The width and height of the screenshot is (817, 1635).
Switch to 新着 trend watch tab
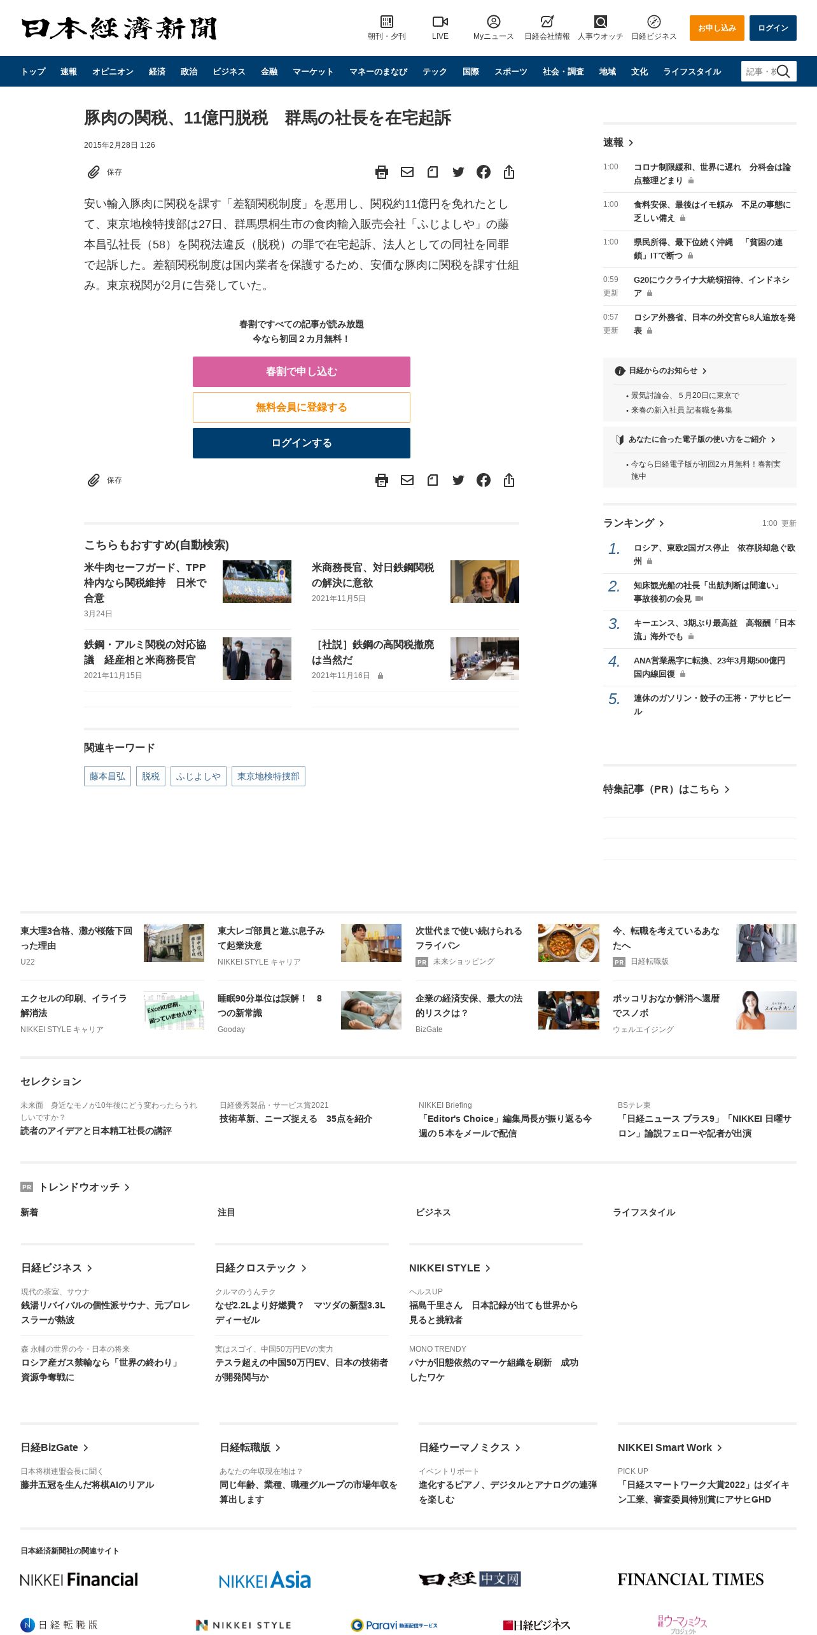(29, 1212)
